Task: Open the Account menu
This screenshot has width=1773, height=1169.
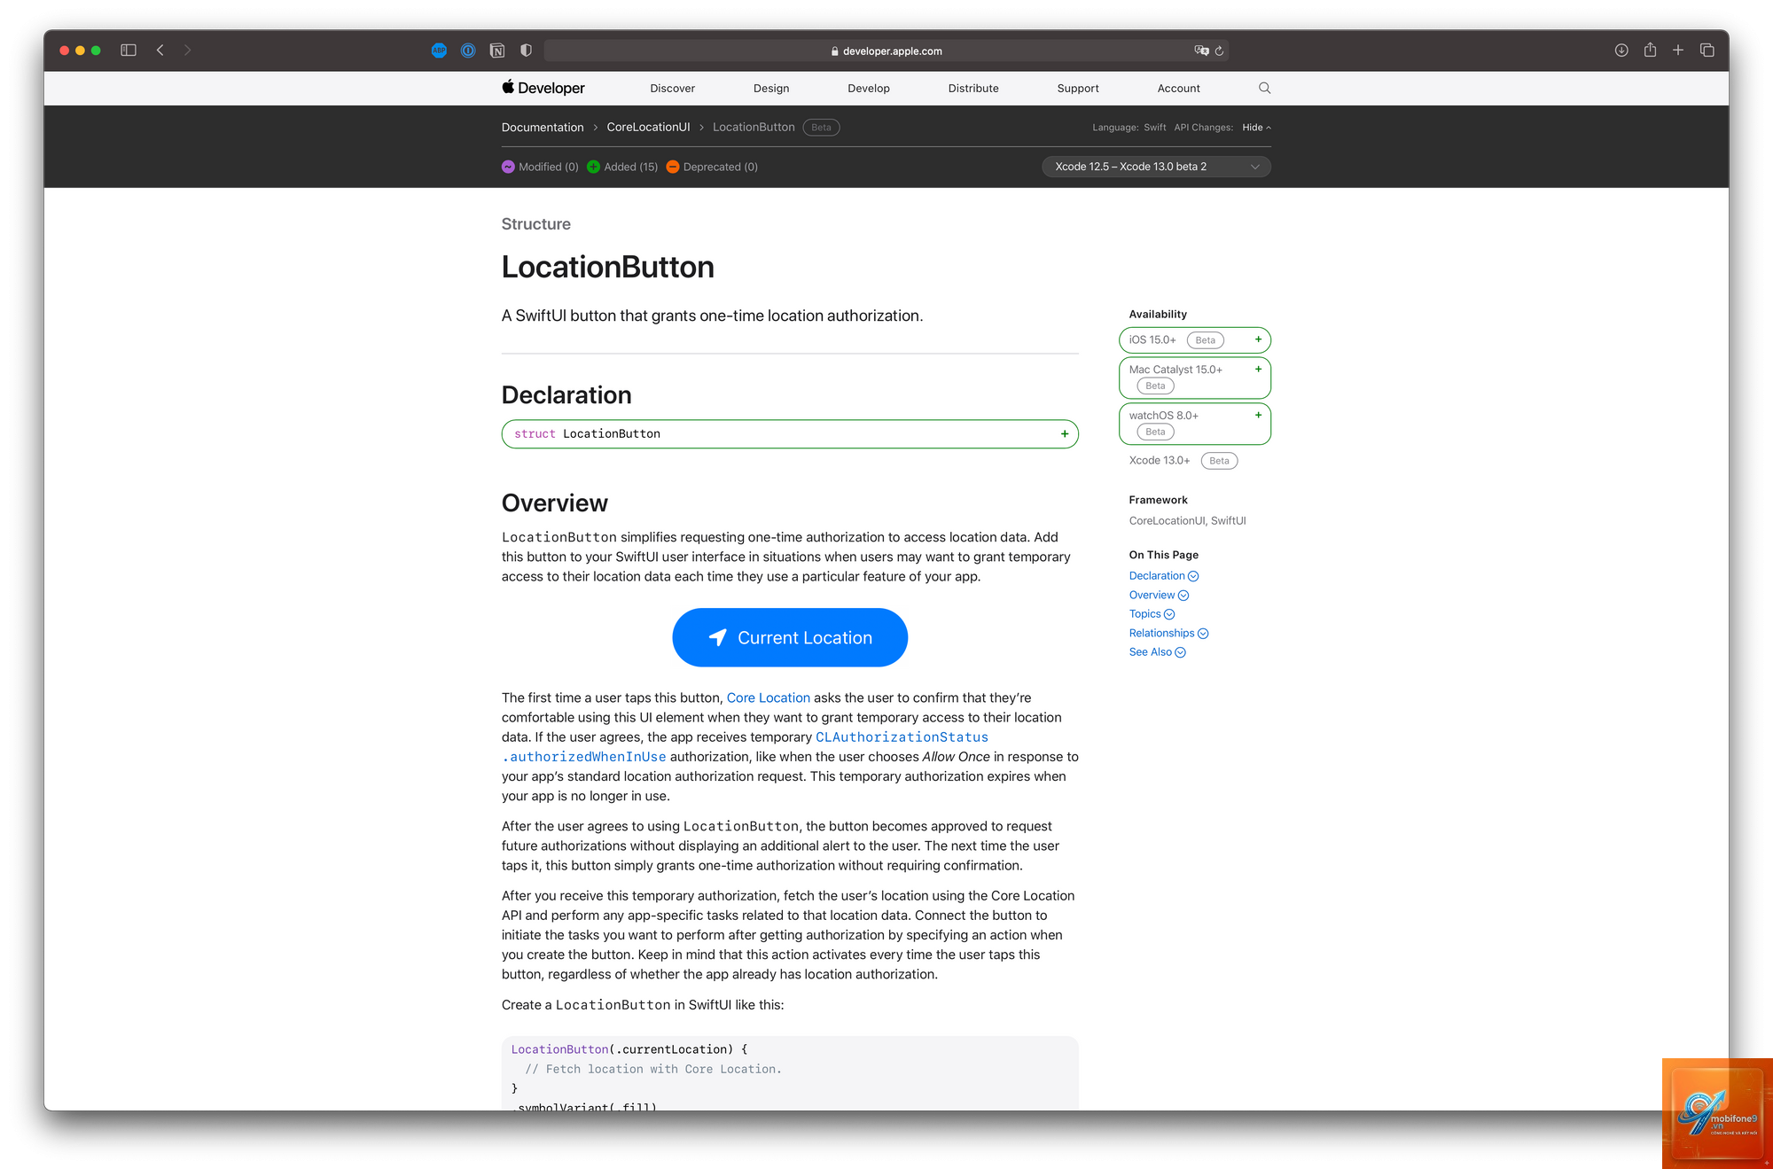Action: [1178, 88]
